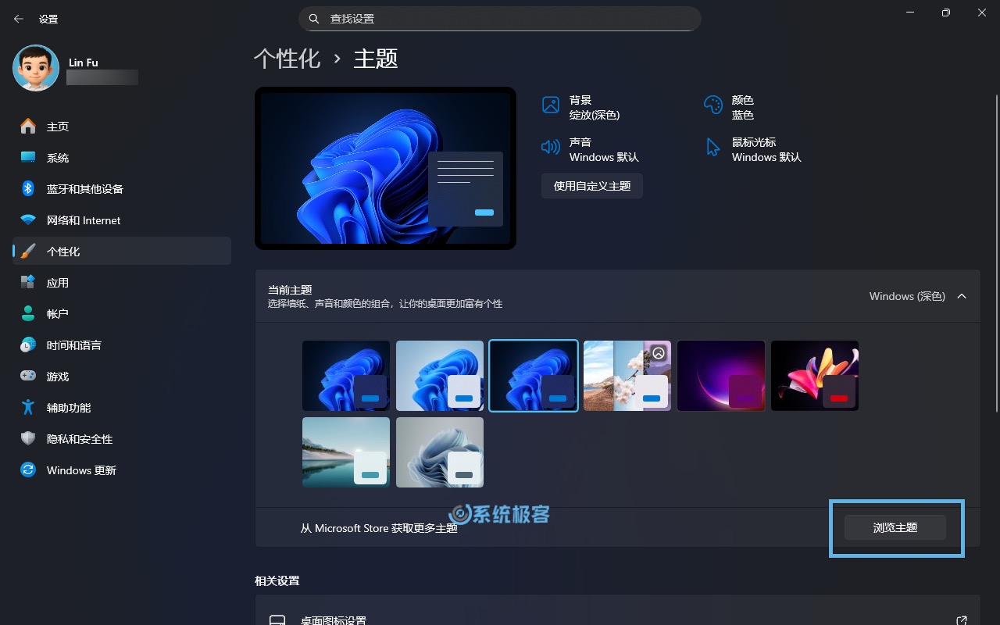Select the 鼠标光标 cursor icon

(x=712, y=147)
